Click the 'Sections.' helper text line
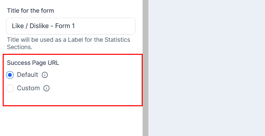The height and width of the screenshot is (136, 265). point(20,47)
